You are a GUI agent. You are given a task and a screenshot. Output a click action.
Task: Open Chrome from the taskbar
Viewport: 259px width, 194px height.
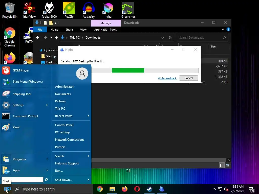[100, 189]
